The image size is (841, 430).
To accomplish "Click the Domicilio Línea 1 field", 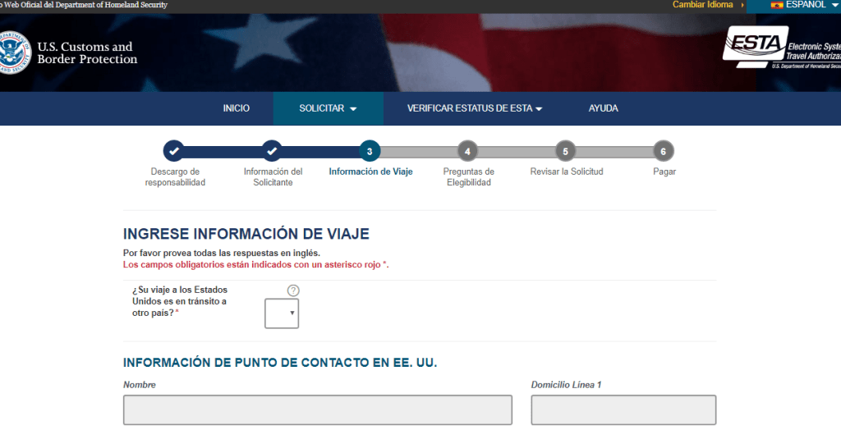I will click(623, 409).
